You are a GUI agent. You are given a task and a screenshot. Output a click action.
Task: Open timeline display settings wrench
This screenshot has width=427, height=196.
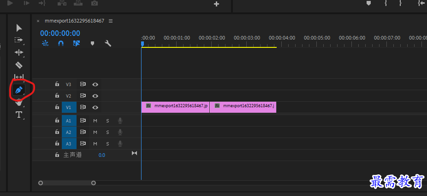[108, 43]
